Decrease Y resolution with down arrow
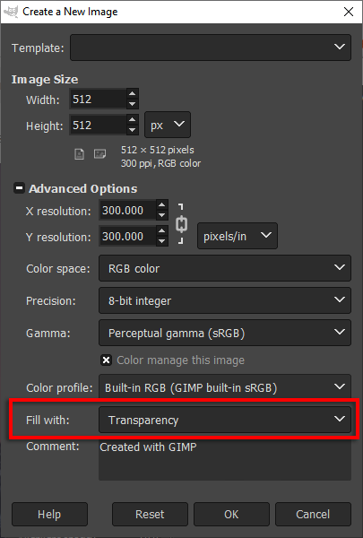Viewport: 363px width, 538px height. point(161,241)
